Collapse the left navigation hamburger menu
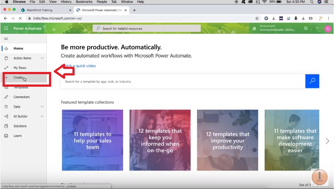The width and height of the screenshot is (334, 189). tap(6, 39)
